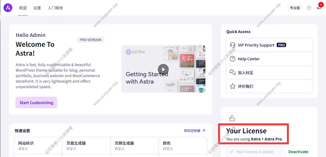Open the help question mark icon
The height and width of the screenshot is (157, 326).
(309, 8)
